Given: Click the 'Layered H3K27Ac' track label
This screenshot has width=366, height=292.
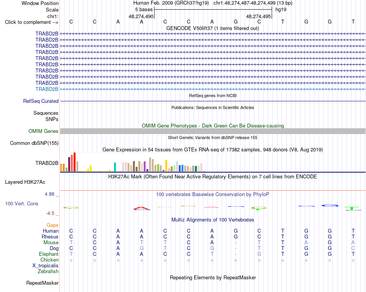Looking at the screenshot, I should pyautogui.click(x=25, y=182).
